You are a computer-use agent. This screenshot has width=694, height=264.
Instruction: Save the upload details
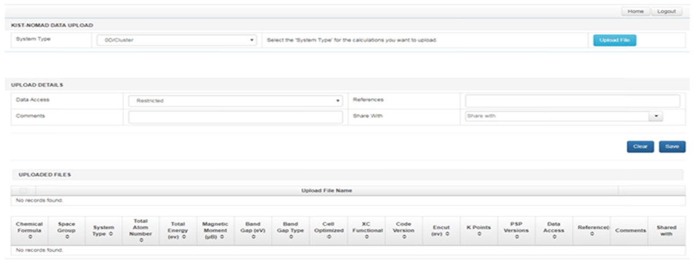672,147
